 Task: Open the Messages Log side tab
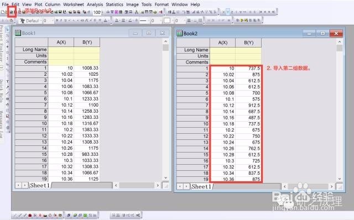pyautogui.click(x=2, y=124)
